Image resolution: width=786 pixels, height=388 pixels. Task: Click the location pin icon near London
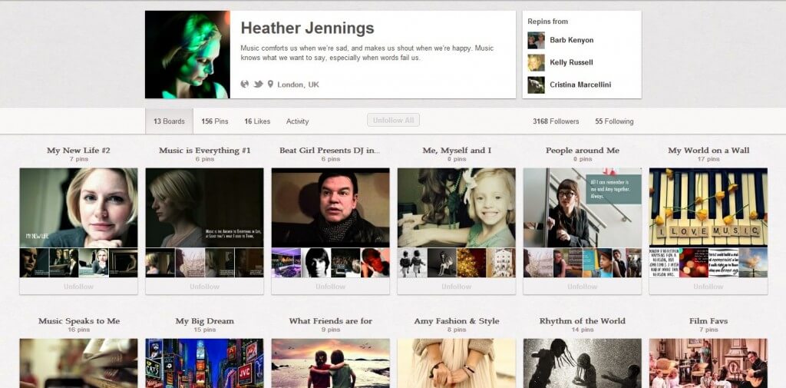[x=271, y=84]
